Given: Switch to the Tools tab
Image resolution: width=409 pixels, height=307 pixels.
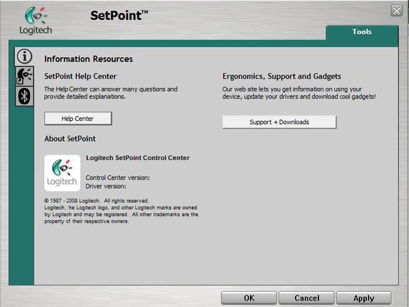Looking at the screenshot, I should tap(362, 32).
